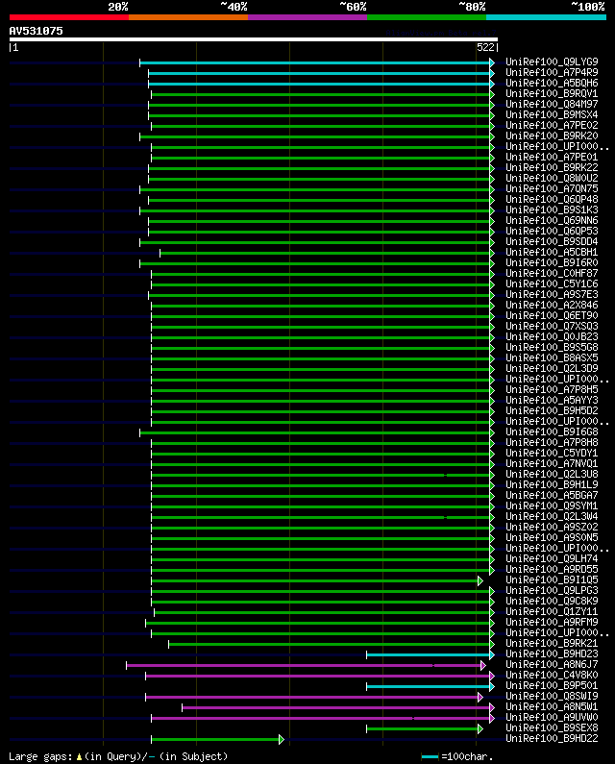Click the arrowhead ending the UniRef100_B9I1Q5 alignment
Image resolution: width=615 pixels, height=764 pixels.
click(480, 580)
